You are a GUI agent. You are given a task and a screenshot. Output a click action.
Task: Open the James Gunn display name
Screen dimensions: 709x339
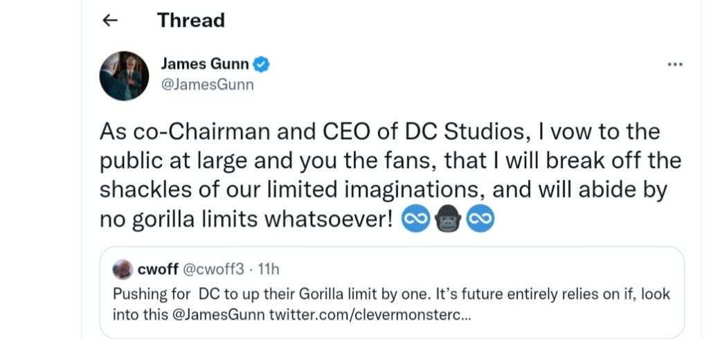(x=204, y=64)
